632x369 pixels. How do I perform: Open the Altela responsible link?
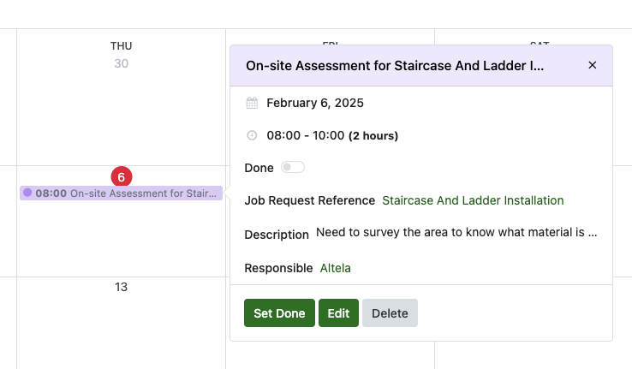335,268
